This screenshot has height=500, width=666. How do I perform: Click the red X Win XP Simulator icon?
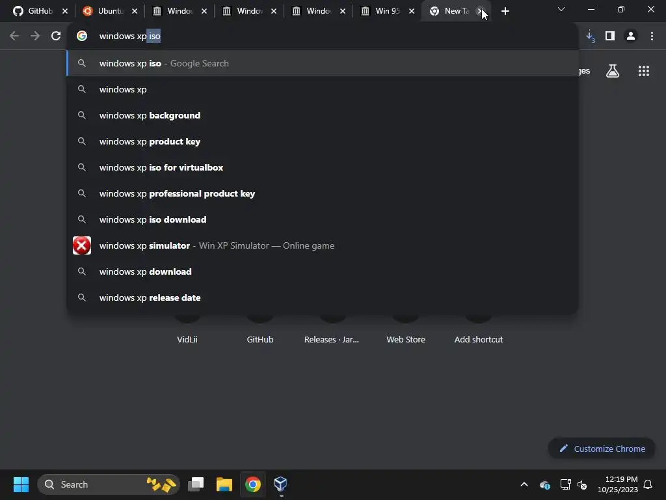point(82,245)
